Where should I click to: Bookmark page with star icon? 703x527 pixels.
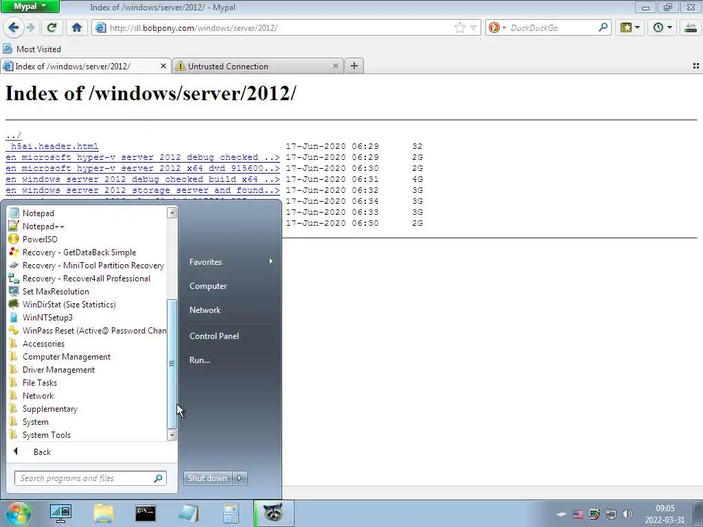point(459,27)
